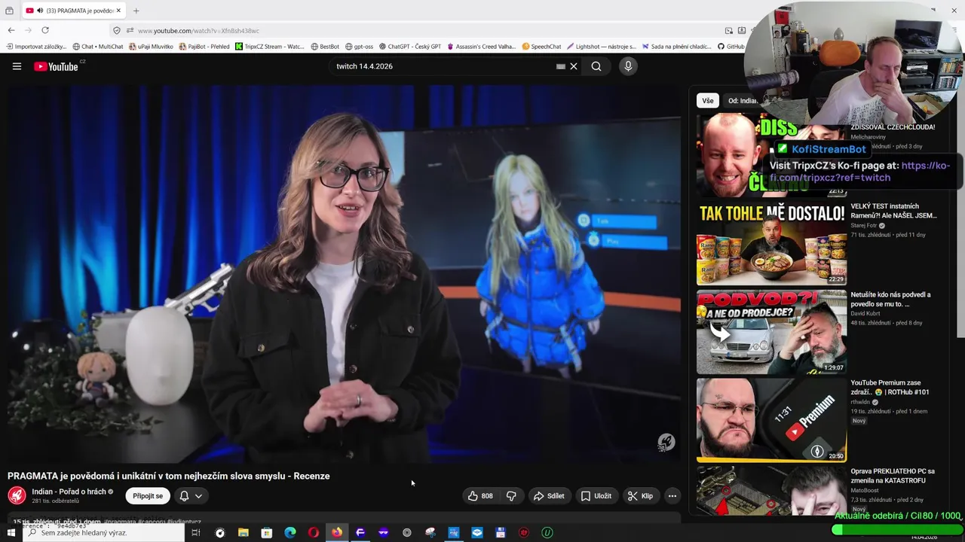Open the Chat • MultiChat bookmark
The height and width of the screenshot is (542, 965).
pos(98,47)
